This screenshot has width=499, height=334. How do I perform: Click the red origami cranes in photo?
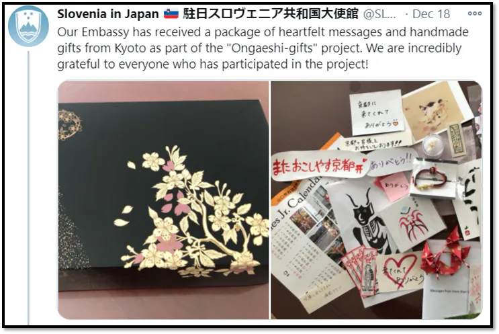coord(445,252)
